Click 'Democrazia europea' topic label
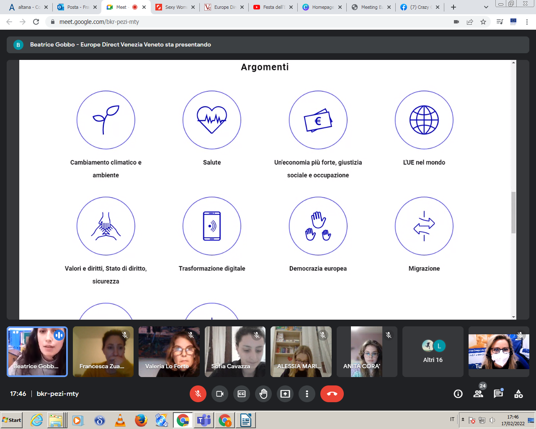Screen dimensions: 536x429 pyautogui.click(x=318, y=269)
